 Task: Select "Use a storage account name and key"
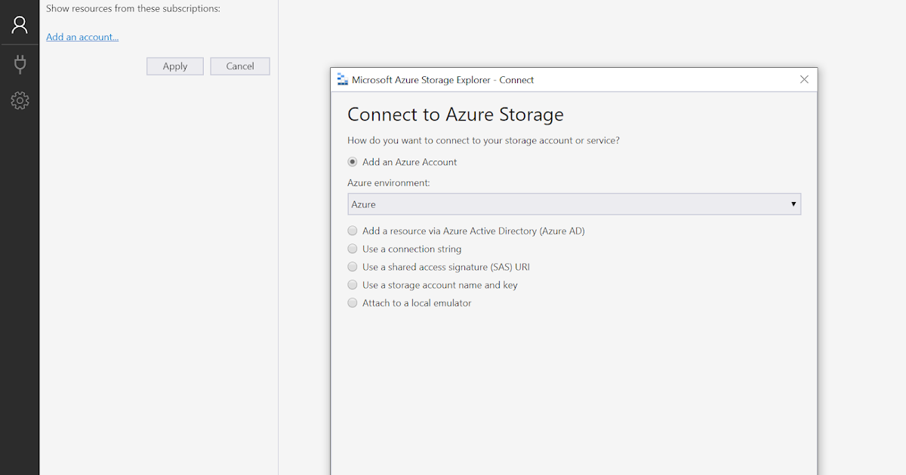pos(353,284)
